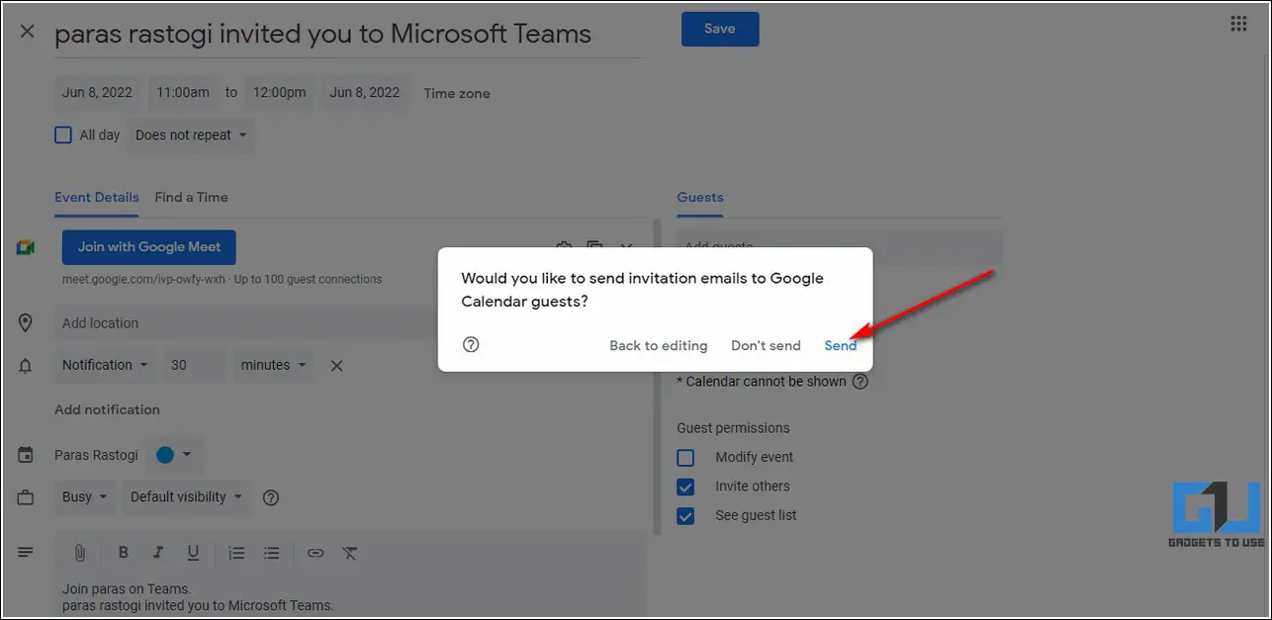Click the notification value field showing 30
The image size is (1272, 620).
[x=194, y=365]
